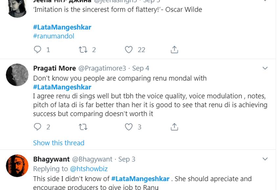Like the tweet with 22 likes
279x190 pixels.
129,50
